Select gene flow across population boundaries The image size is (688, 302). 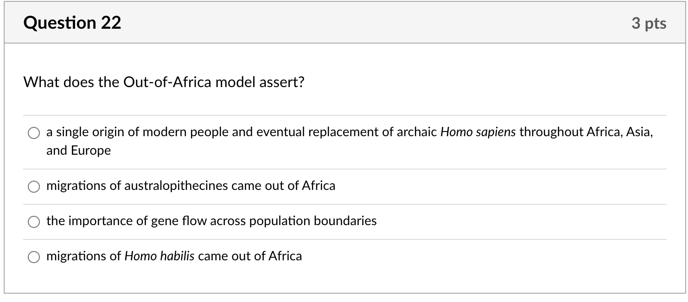34,222
